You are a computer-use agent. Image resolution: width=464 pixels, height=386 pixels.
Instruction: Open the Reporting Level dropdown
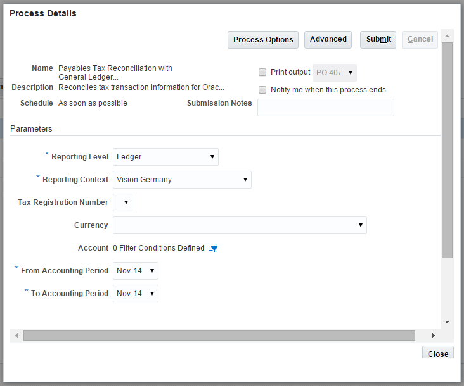coord(165,157)
